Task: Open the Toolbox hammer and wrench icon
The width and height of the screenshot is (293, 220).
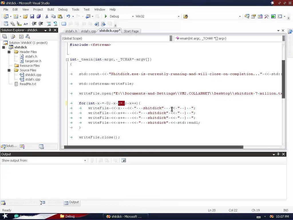Action: (x=267, y=16)
